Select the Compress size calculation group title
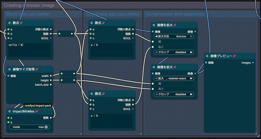 (x=113, y=14)
